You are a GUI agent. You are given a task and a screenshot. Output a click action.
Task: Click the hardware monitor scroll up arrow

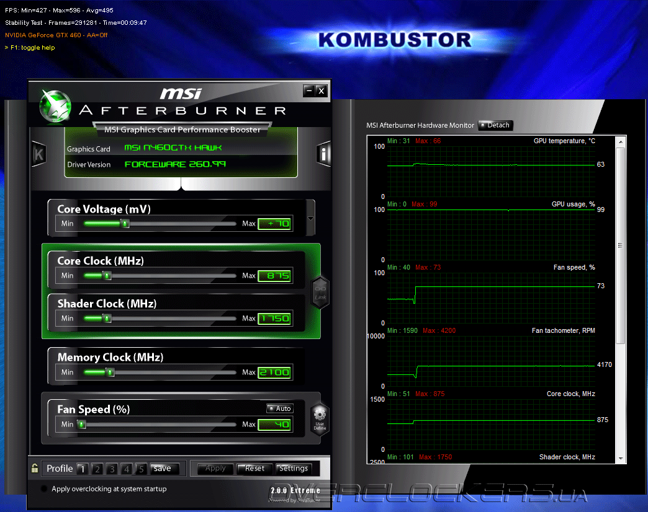click(x=620, y=142)
